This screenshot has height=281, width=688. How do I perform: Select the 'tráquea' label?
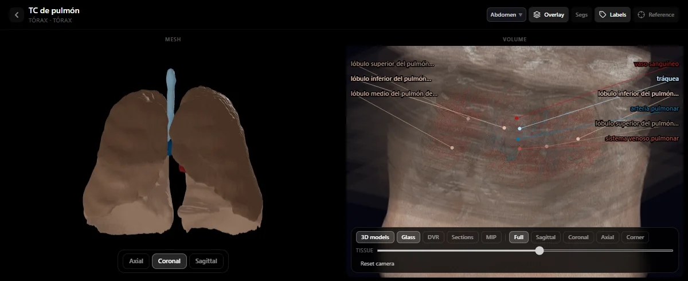click(x=667, y=79)
